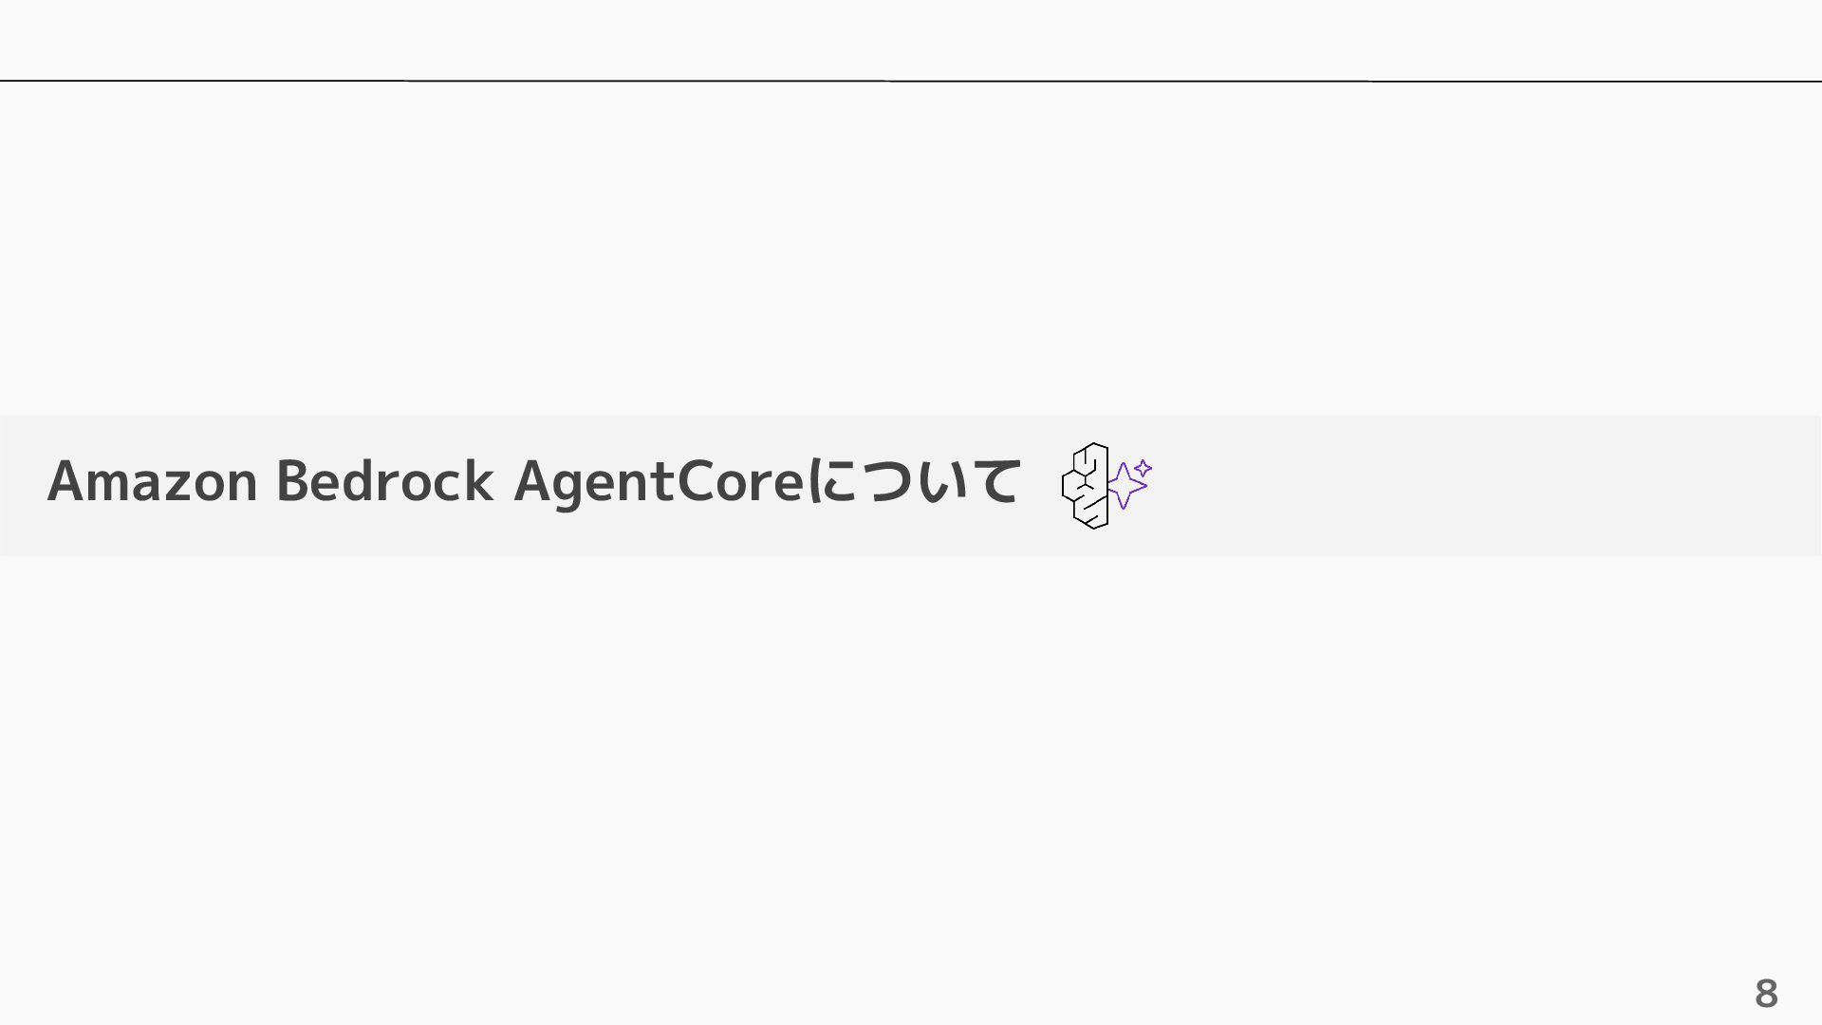This screenshot has width=1822, height=1025.
Task: Click the upper half of the brain icon
Action: pyautogui.click(x=1086, y=464)
